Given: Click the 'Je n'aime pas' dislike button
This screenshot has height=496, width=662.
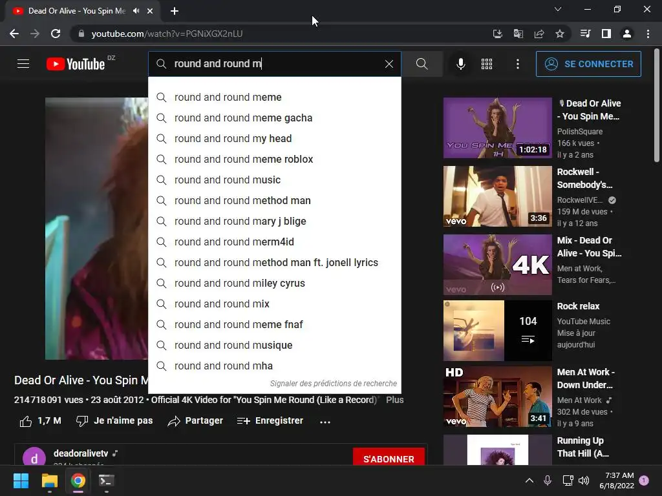Looking at the screenshot, I should [114, 421].
